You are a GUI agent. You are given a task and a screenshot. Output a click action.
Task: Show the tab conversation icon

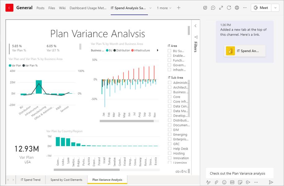point(213,8)
